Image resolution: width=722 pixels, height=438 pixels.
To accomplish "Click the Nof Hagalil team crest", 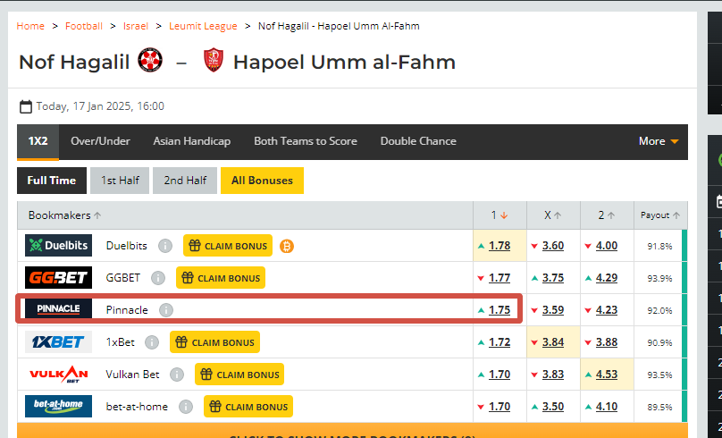I will click(150, 60).
